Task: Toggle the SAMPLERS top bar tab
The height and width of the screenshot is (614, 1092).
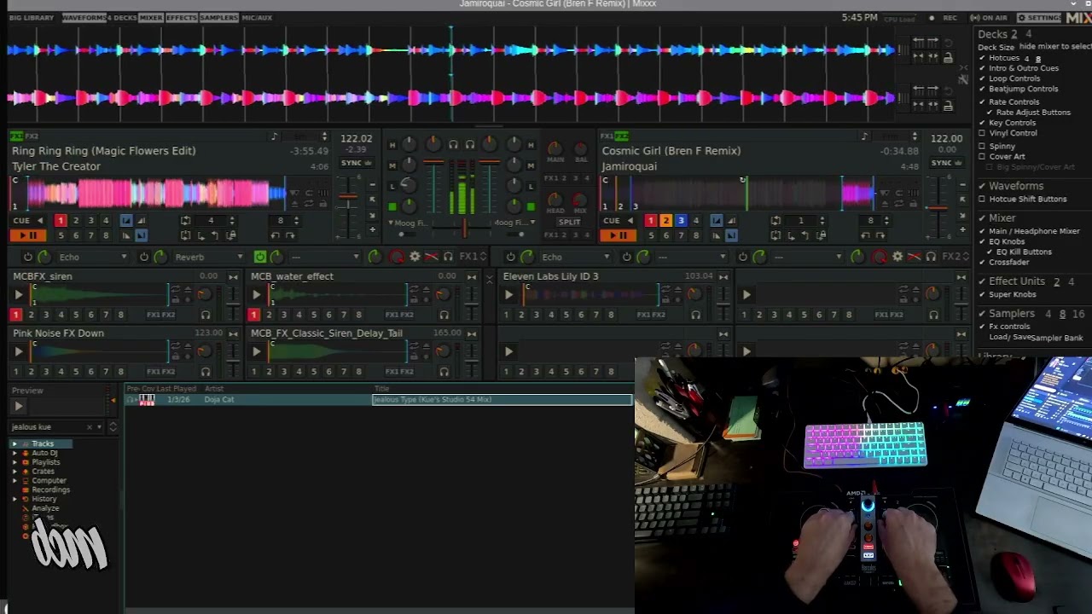Action: pyautogui.click(x=219, y=18)
